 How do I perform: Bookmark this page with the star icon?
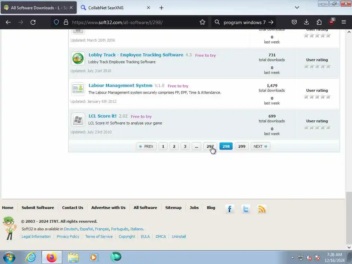tap(202, 22)
